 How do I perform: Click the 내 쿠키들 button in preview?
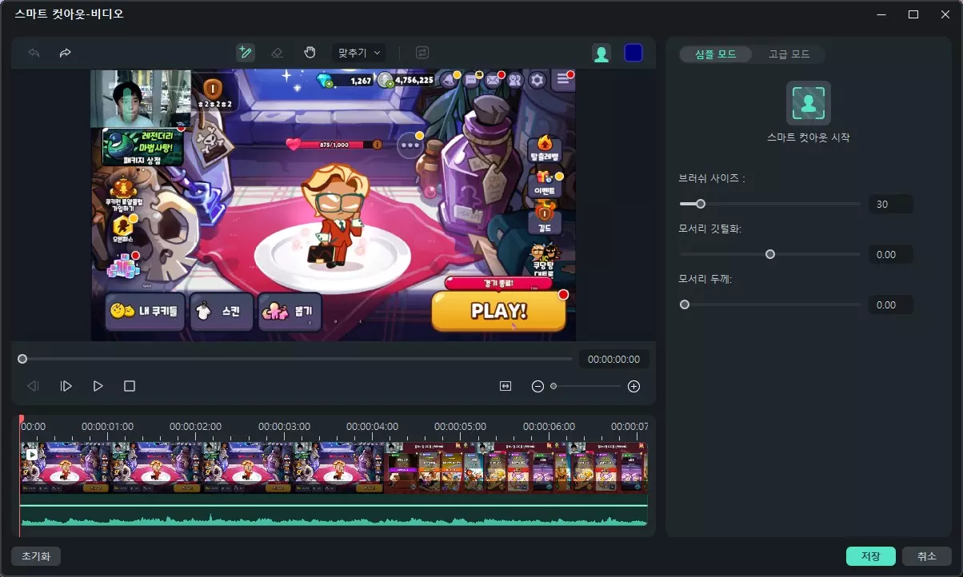pos(145,311)
